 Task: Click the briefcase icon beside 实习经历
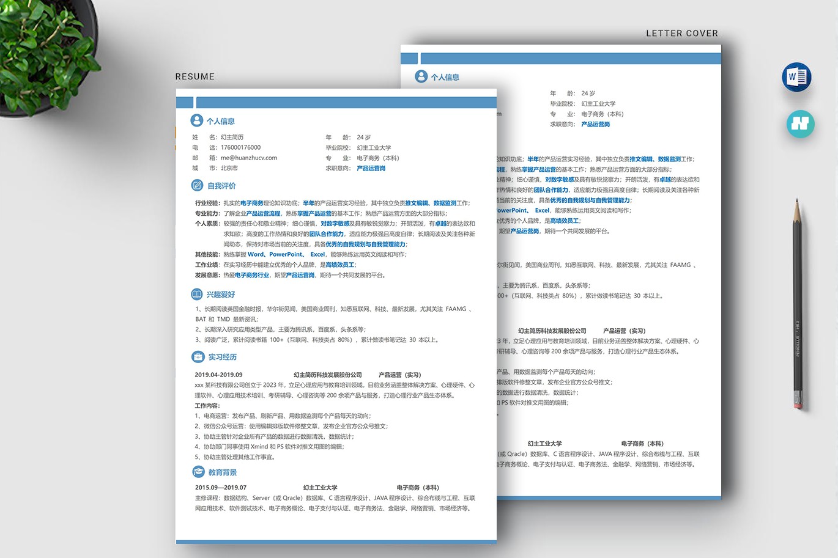pyautogui.click(x=198, y=357)
